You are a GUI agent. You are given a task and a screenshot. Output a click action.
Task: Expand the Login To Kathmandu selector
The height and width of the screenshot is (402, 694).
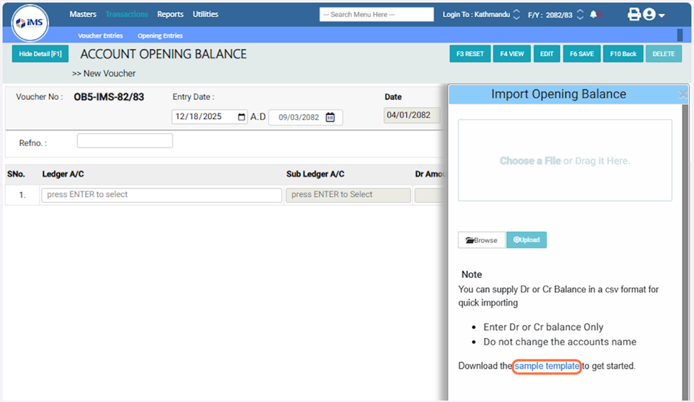coord(516,15)
